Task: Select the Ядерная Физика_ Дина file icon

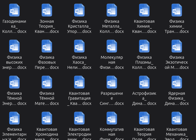Action: click(x=177, y=82)
